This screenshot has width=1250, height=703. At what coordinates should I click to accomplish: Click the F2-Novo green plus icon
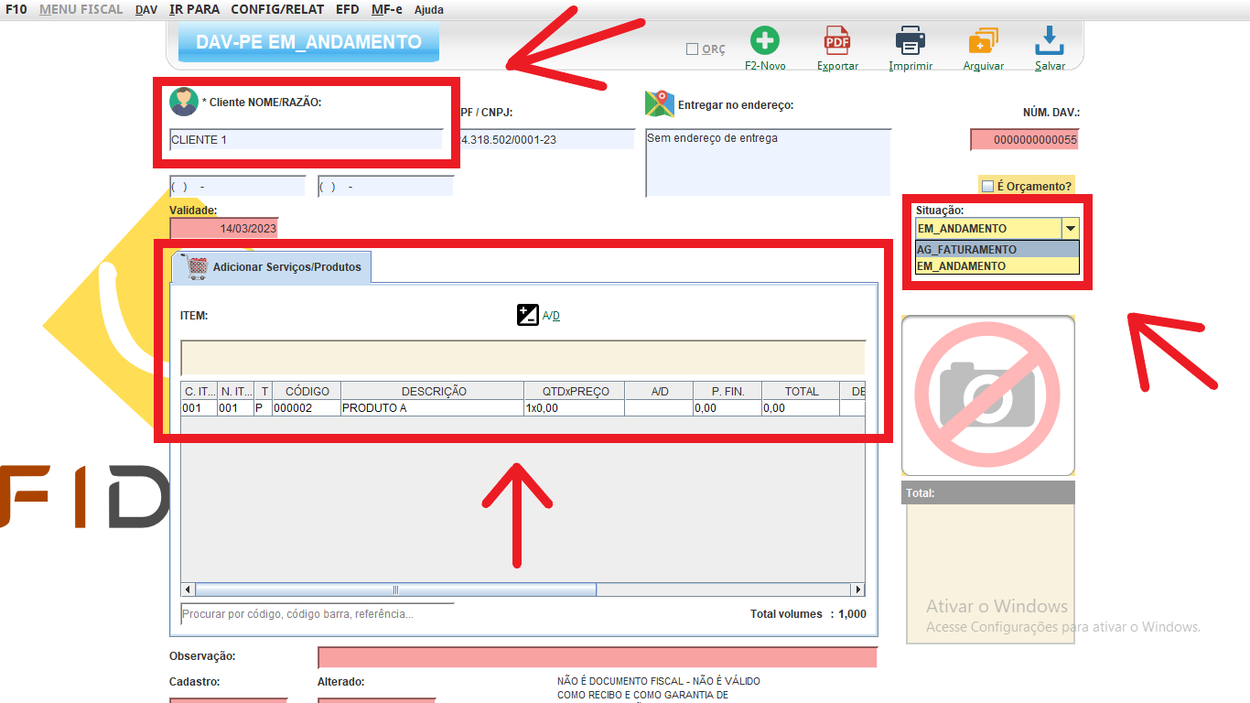tap(765, 41)
